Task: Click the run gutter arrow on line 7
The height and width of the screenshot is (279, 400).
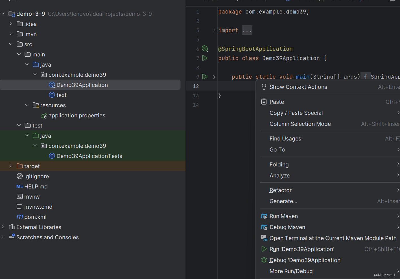Action: coord(205,58)
